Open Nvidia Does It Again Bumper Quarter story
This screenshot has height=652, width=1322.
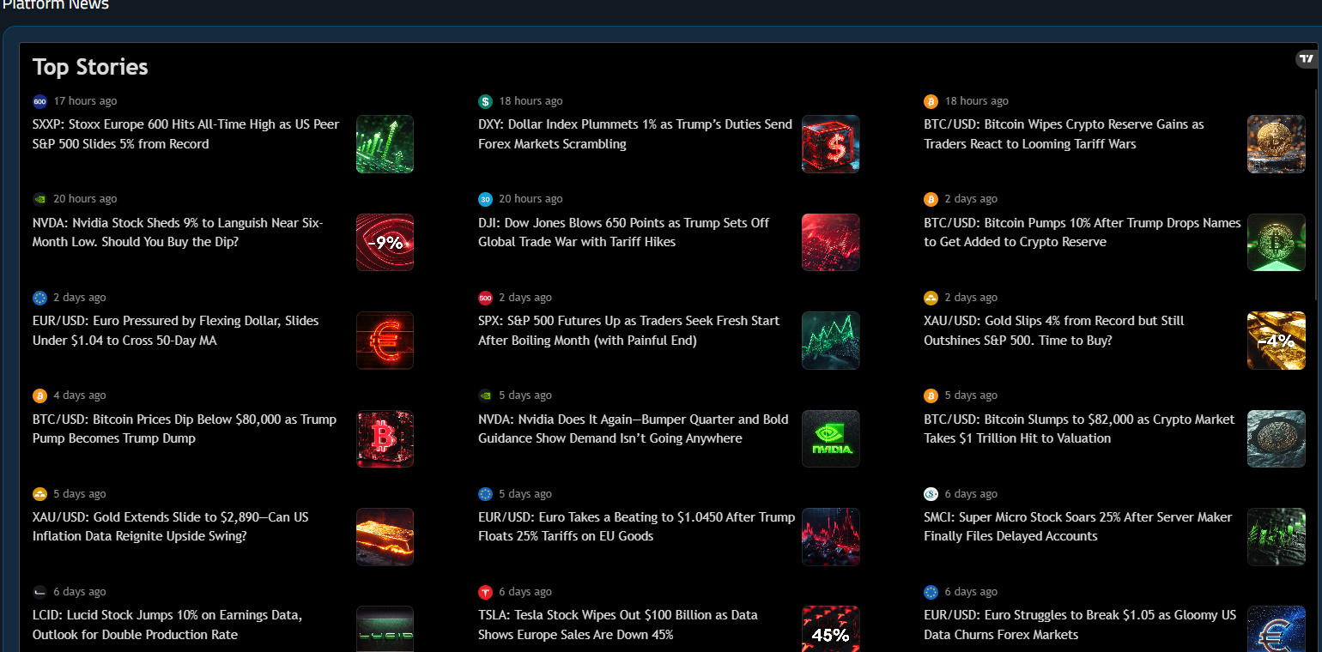[634, 429]
